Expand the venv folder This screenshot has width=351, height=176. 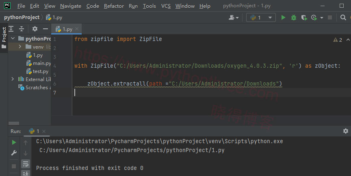coord(19,47)
